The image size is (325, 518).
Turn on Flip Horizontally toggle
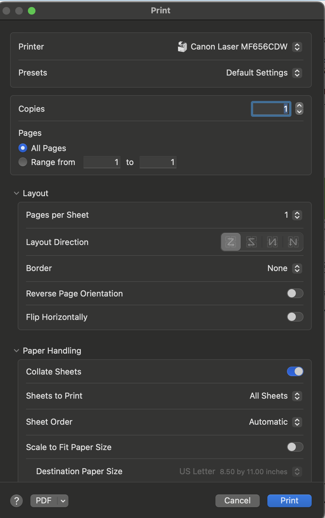pos(295,317)
